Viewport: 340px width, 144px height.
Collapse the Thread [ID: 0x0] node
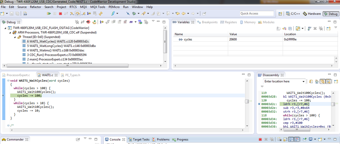pos(15,37)
